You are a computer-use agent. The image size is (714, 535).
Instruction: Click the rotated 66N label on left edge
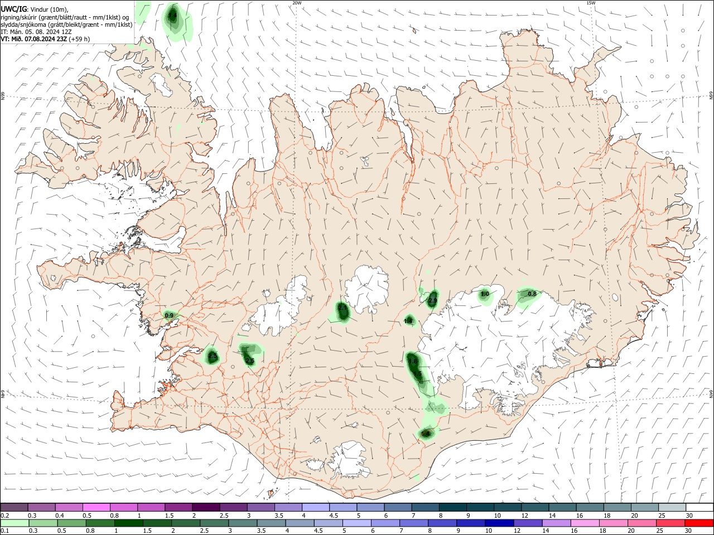point(3,96)
